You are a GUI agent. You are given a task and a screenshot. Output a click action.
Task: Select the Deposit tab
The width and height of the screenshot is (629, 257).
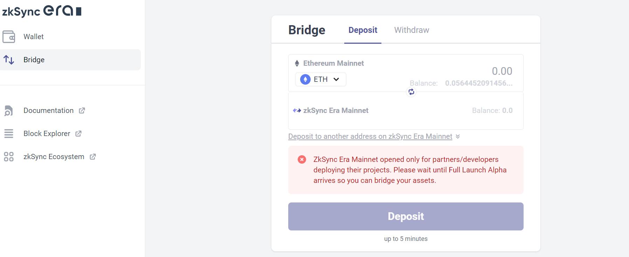click(362, 30)
